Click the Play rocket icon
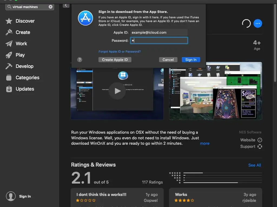 pos(9,55)
